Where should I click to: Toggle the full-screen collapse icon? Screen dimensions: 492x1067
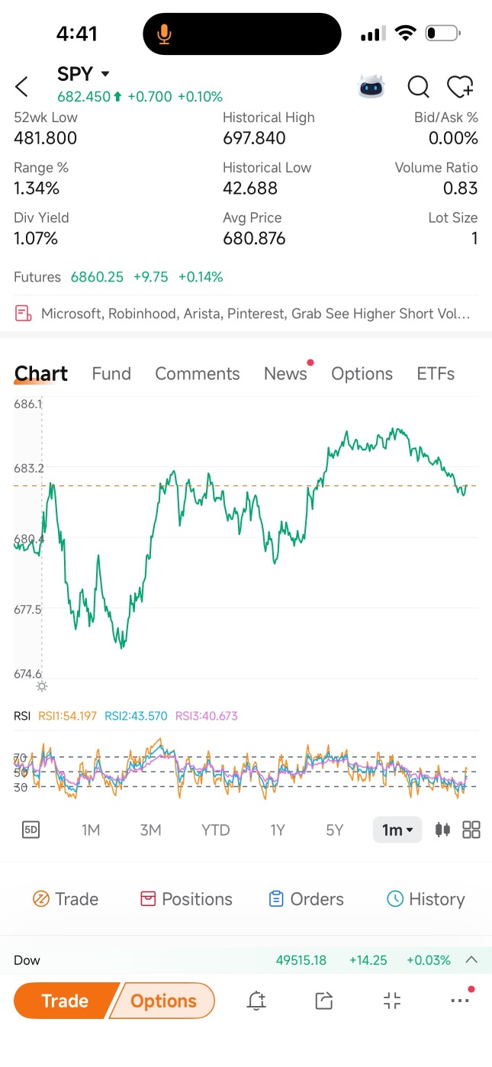pos(392,1001)
